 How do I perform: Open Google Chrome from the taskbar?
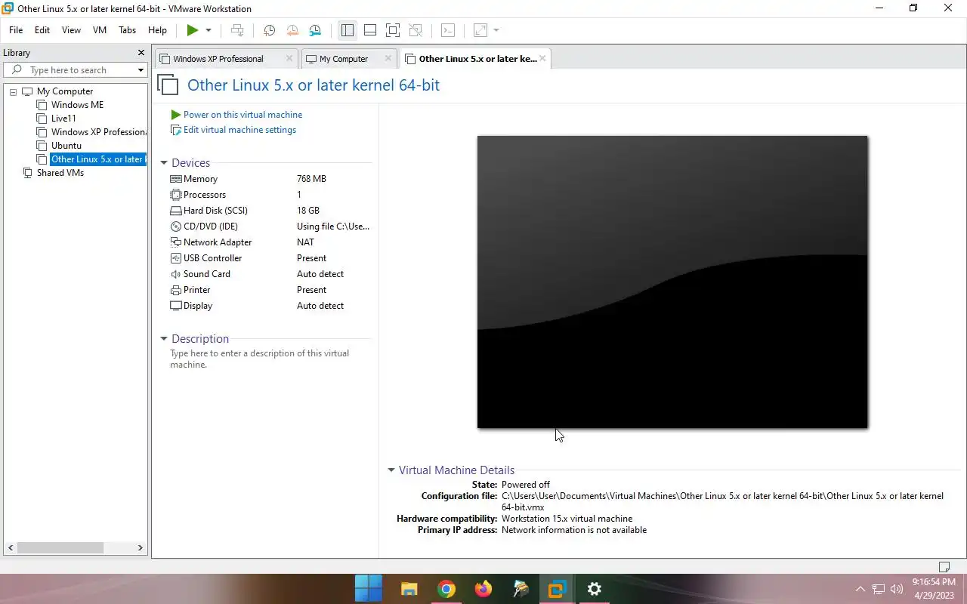click(446, 589)
